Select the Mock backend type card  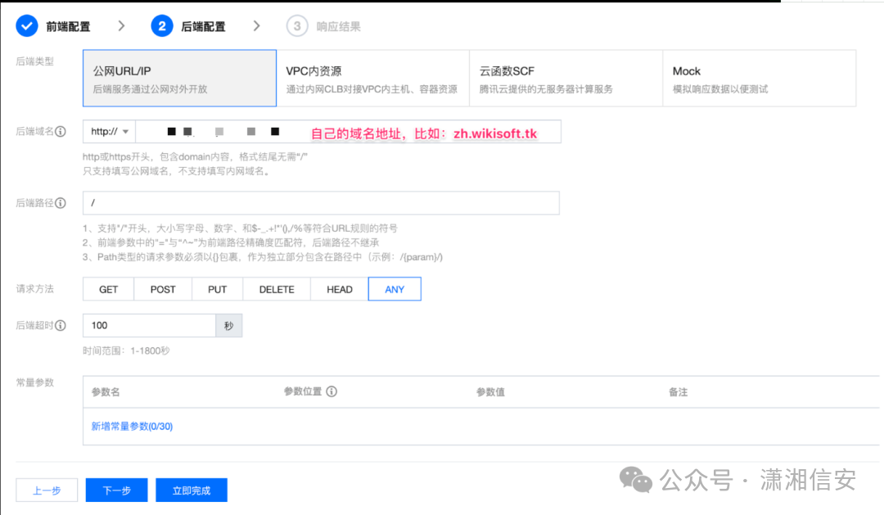pyautogui.click(x=760, y=78)
